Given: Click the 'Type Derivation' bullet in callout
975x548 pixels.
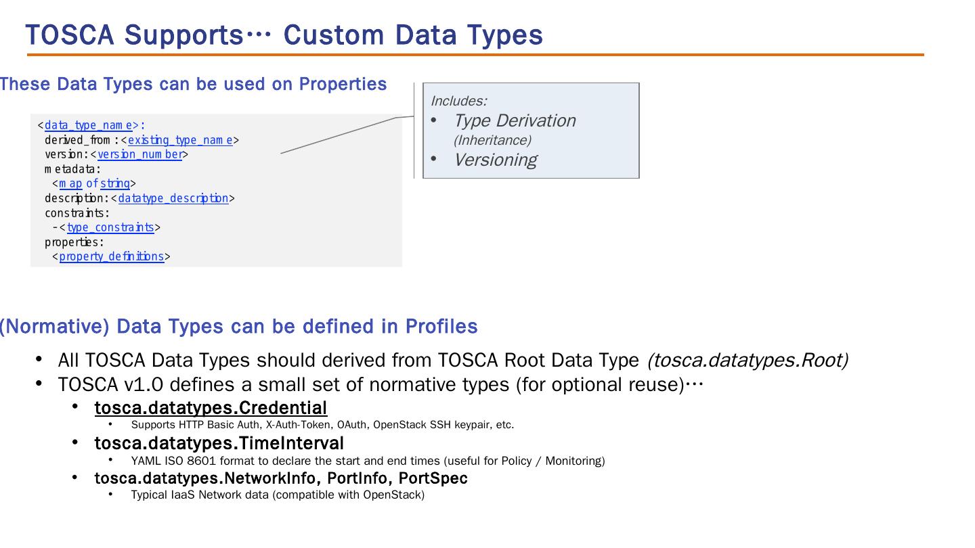Looking at the screenshot, I should tap(514, 121).
